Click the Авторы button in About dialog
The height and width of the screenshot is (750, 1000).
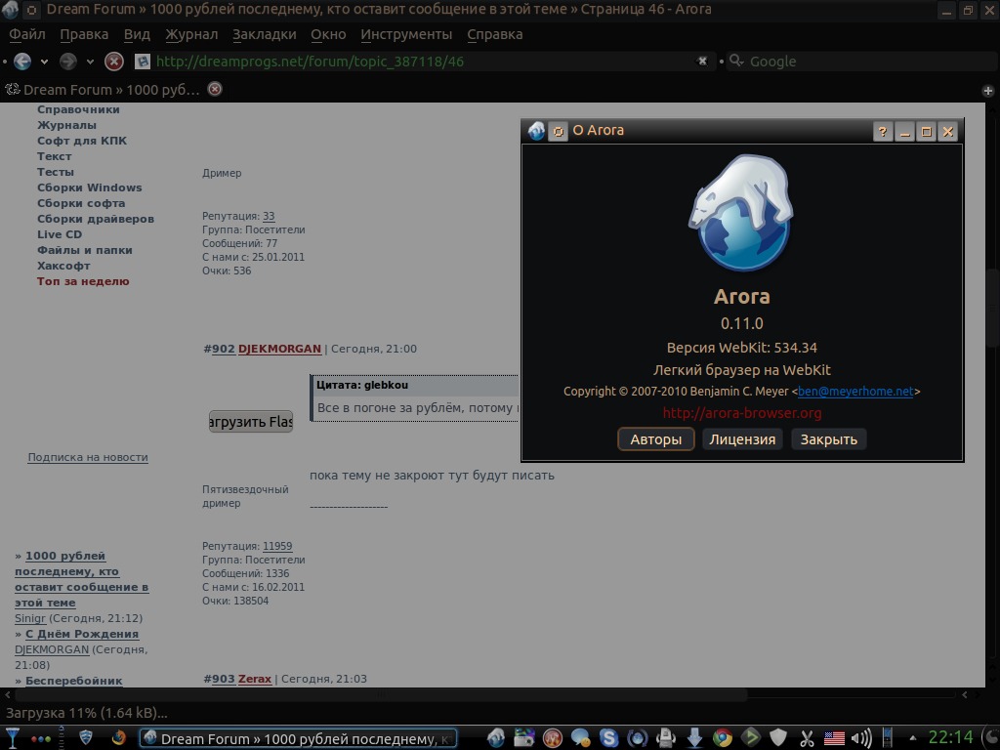click(x=655, y=439)
